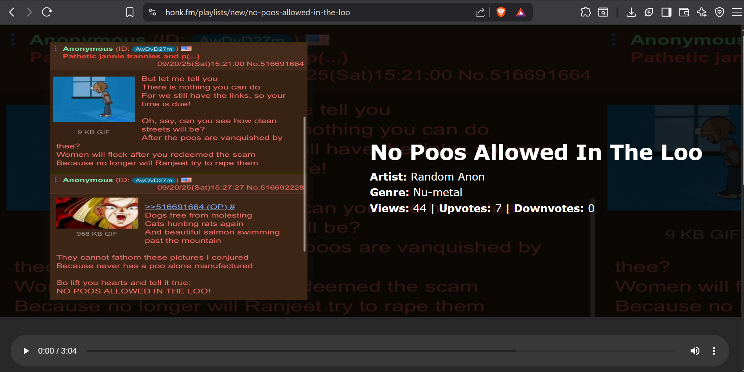
Task: Open the browser hamburger menu
Action: (x=737, y=12)
